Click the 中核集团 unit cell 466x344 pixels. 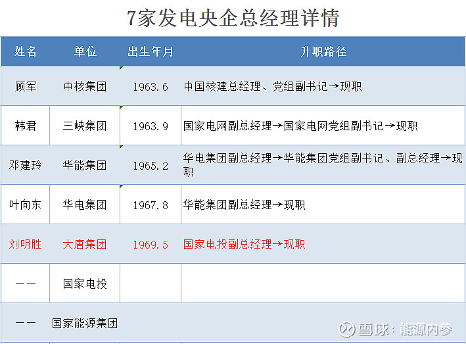pos(85,87)
